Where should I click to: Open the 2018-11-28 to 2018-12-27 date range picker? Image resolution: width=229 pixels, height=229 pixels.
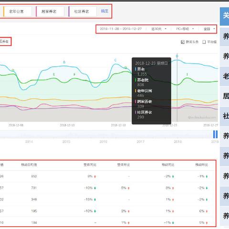point(121,29)
